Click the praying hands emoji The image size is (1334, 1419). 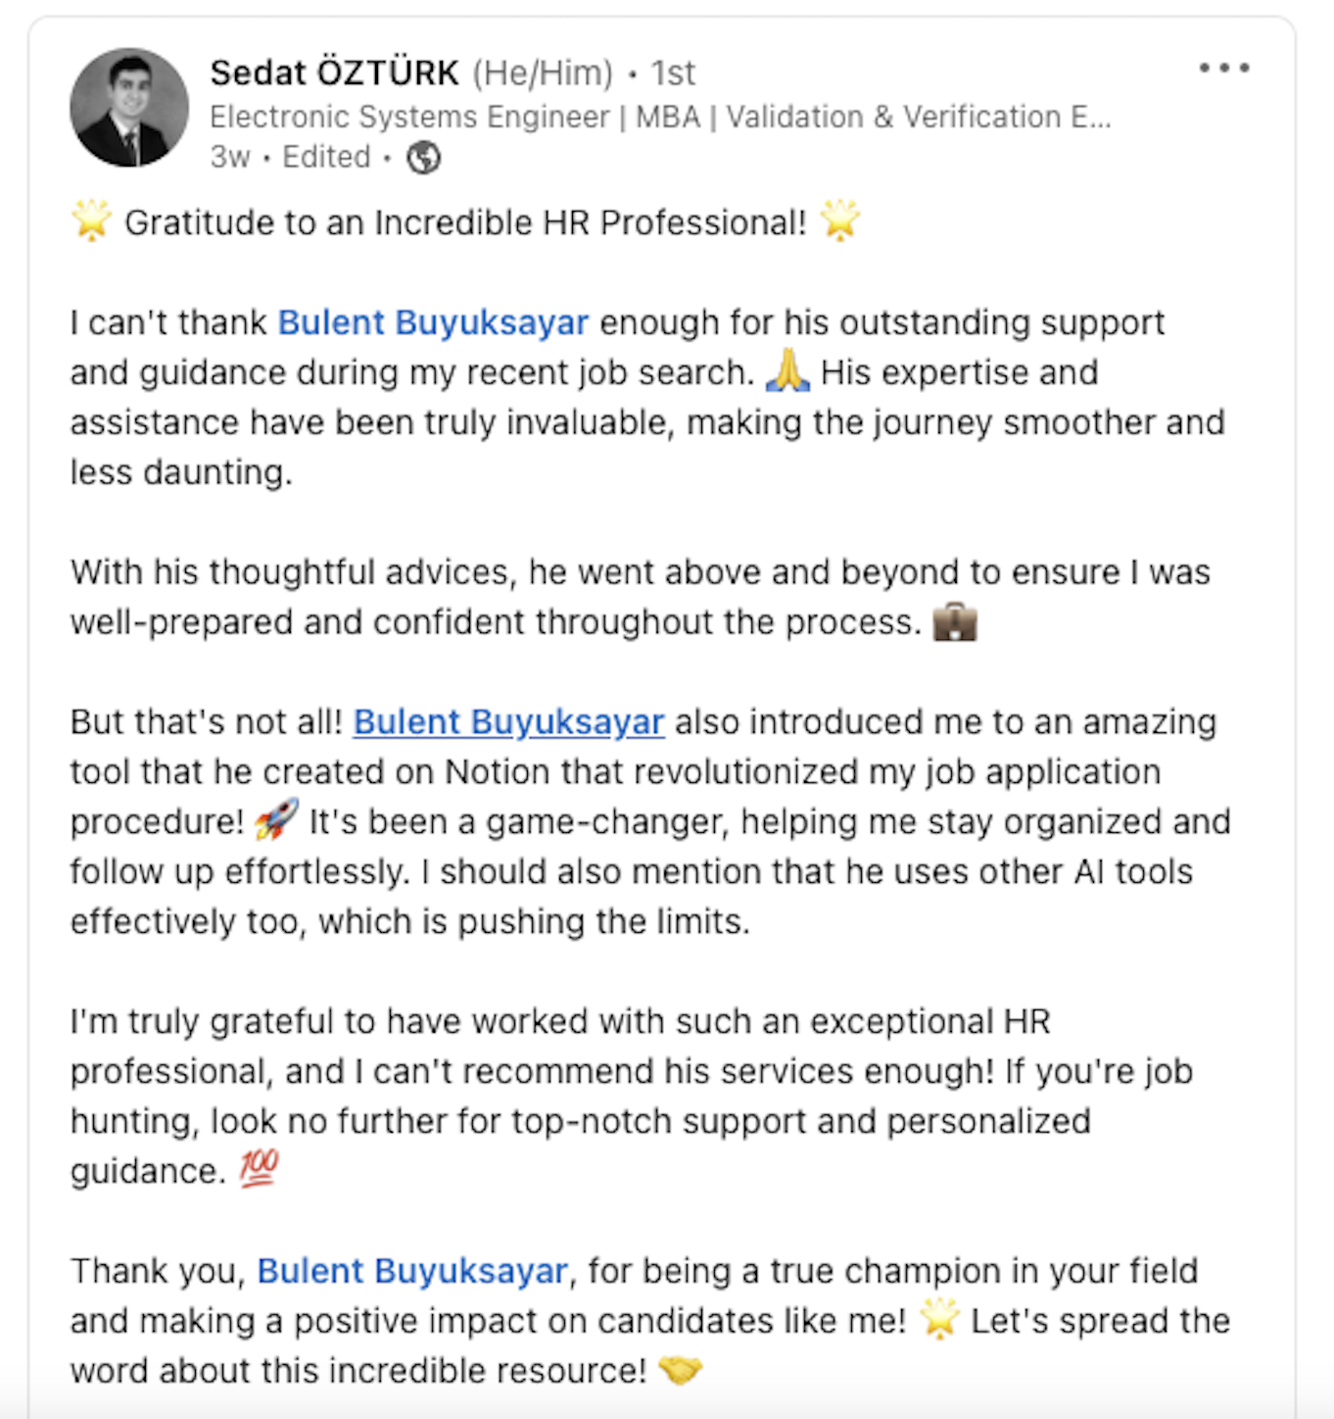pyautogui.click(x=787, y=371)
